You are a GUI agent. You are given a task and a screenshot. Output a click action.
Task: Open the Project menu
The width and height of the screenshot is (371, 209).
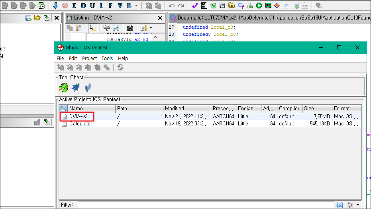(89, 58)
